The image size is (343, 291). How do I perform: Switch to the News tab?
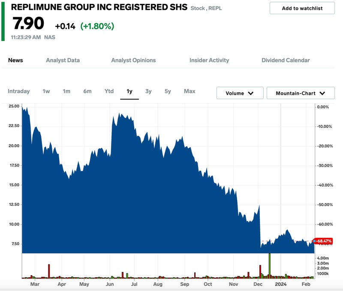[15, 60]
